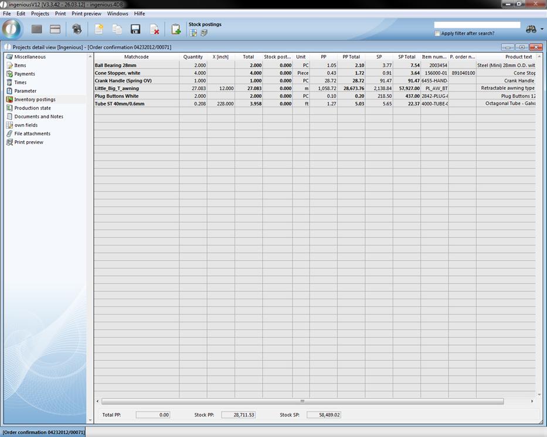
Task: Open the Projects menu
Action: 40,13
